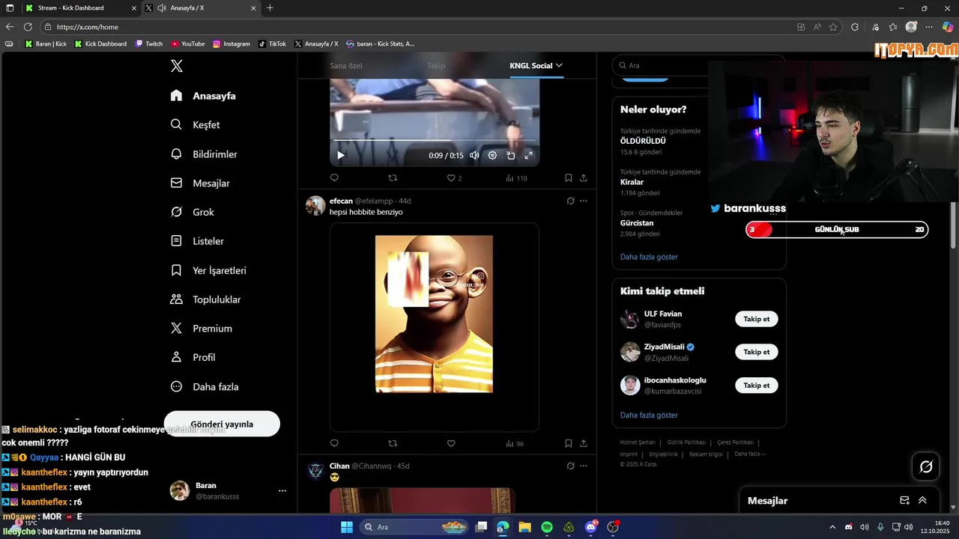Open video settings gear
Screen dimensions: 959x539
click(492, 155)
